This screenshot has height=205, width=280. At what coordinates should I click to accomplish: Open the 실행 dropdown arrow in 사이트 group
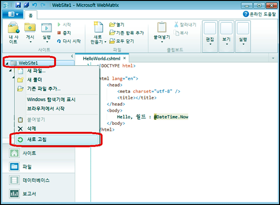pyautogui.click(x=47, y=42)
